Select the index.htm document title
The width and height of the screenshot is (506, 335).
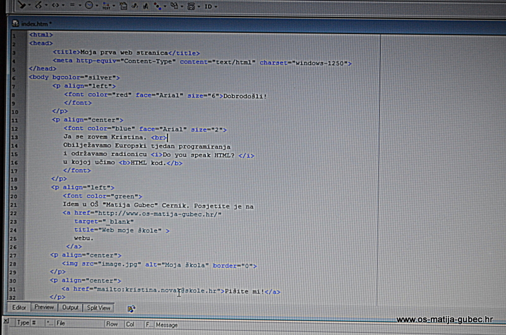pyautogui.click(x=35, y=24)
